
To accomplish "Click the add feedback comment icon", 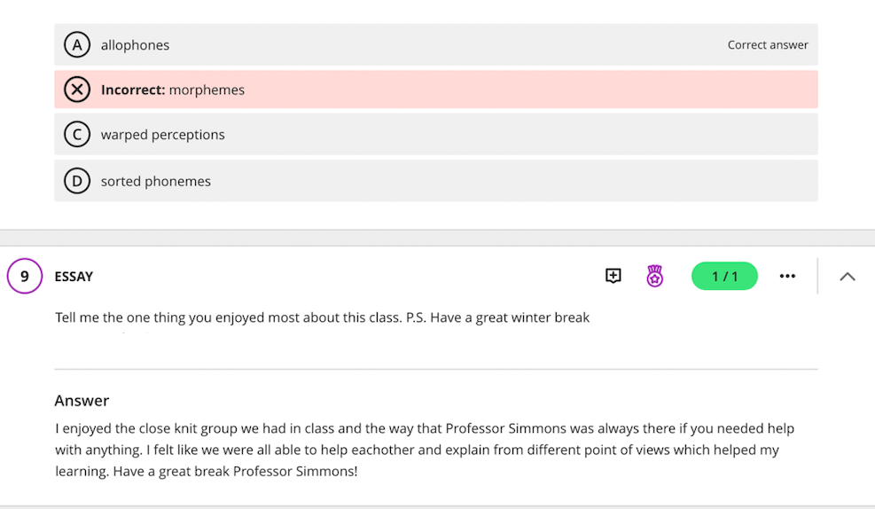I will (x=613, y=276).
